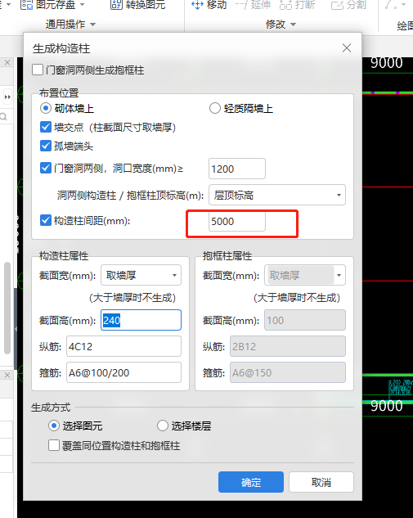Close the lower left side panel

(x=7, y=375)
